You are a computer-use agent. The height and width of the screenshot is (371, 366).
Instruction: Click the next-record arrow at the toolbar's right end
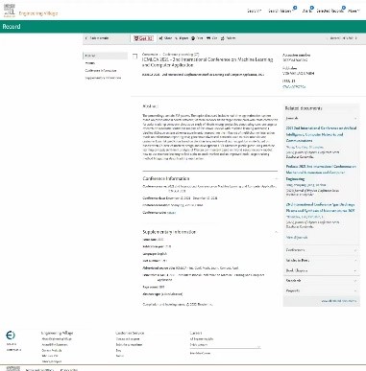(x=355, y=38)
